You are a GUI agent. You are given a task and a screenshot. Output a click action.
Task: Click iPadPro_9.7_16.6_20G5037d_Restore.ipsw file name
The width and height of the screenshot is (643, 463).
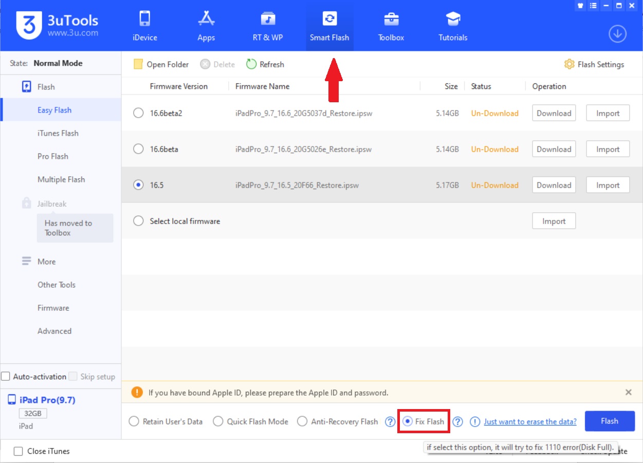click(304, 113)
